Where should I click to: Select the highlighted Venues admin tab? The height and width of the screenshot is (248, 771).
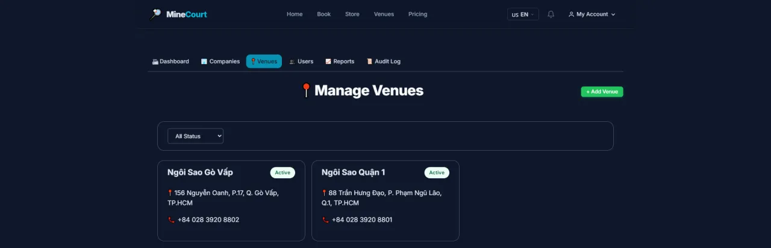(x=264, y=61)
